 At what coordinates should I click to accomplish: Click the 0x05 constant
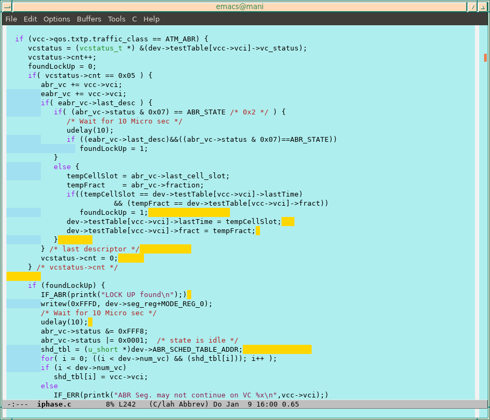tap(127, 75)
